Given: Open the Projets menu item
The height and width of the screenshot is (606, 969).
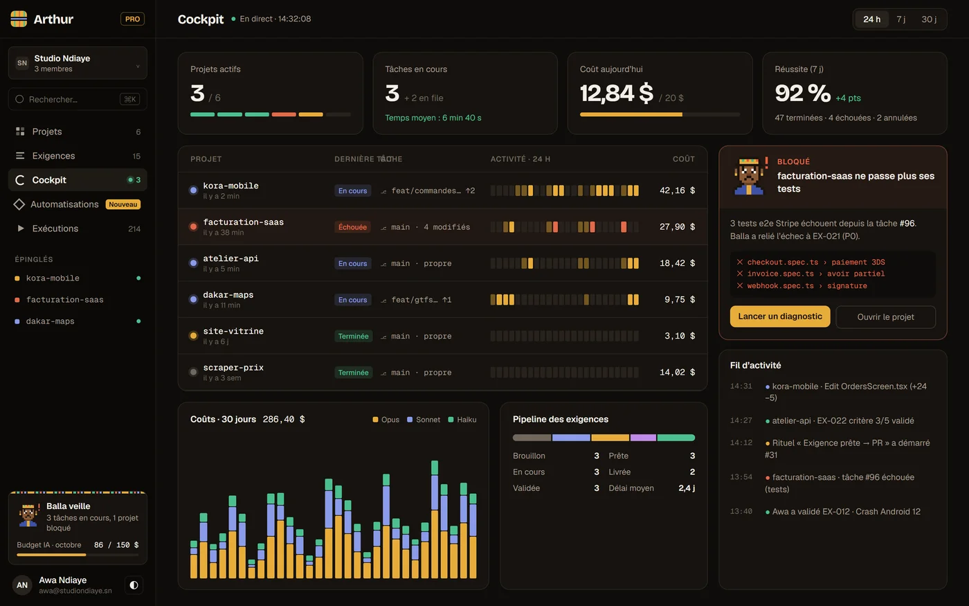Looking at the screenshot, I should pos(78,132).
